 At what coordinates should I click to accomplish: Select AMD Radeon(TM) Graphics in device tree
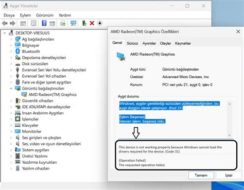pos(53,95)
